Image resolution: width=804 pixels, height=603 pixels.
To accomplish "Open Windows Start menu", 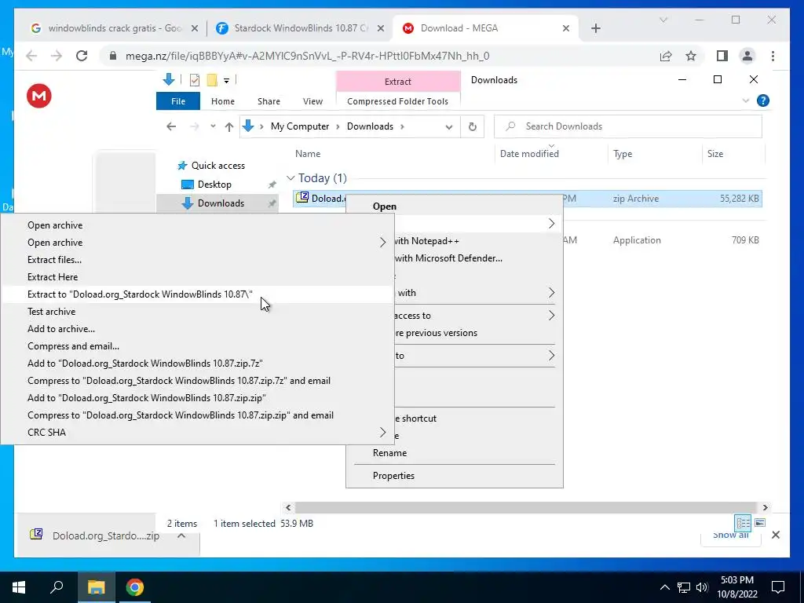I will (x=19, y=587).
